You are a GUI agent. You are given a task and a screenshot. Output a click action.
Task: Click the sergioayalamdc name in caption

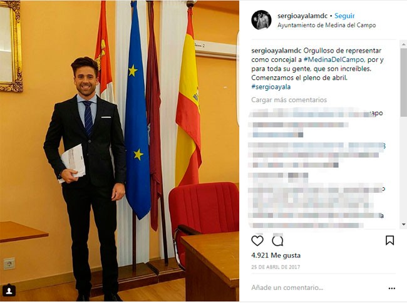pos(276,50)
